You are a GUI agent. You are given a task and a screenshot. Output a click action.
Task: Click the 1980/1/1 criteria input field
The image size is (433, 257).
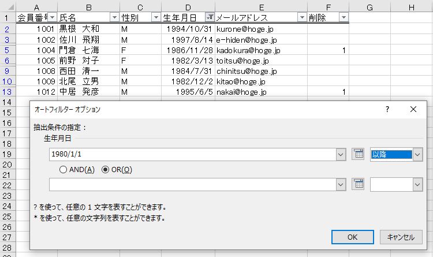[193, 154]
